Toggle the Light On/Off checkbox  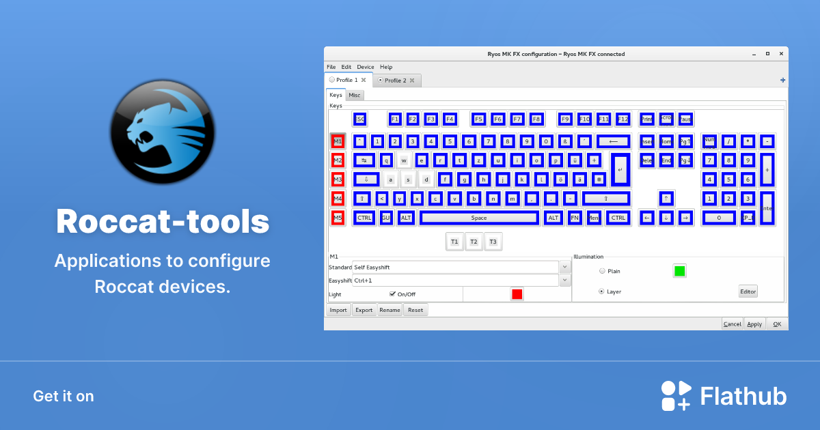pyautogui.click(x=392, y=293)
